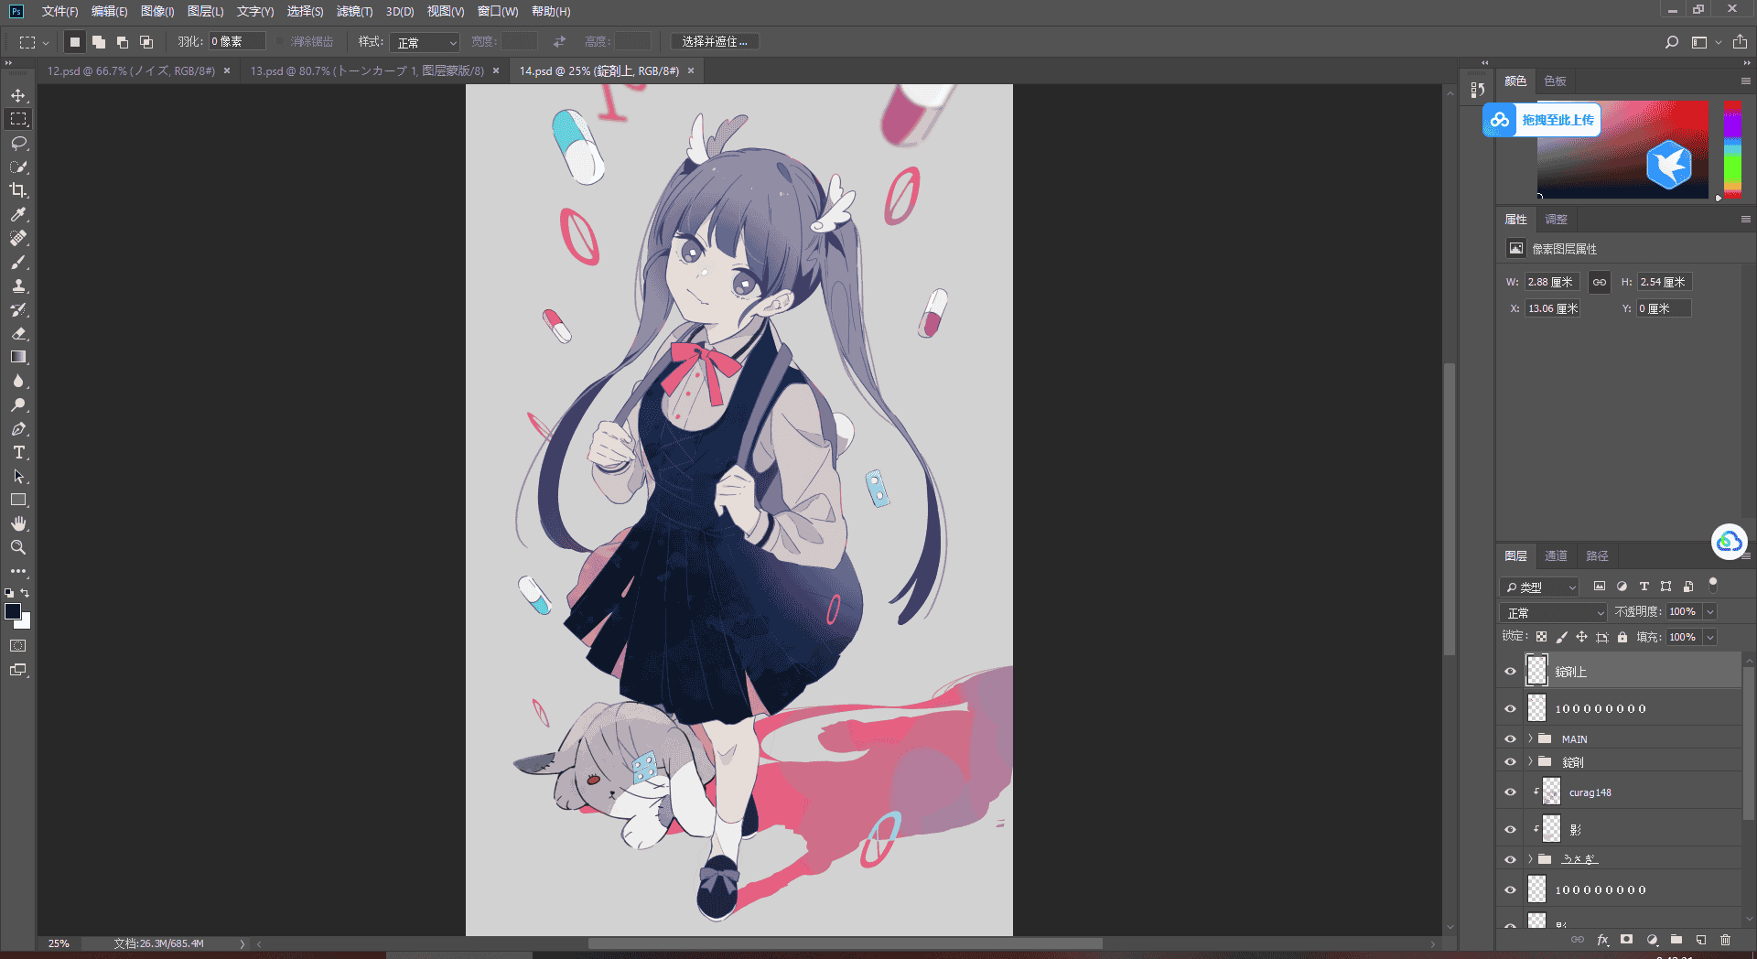Select the Lasso tool
1757x959 pixels.
click(x=18, y=143)
